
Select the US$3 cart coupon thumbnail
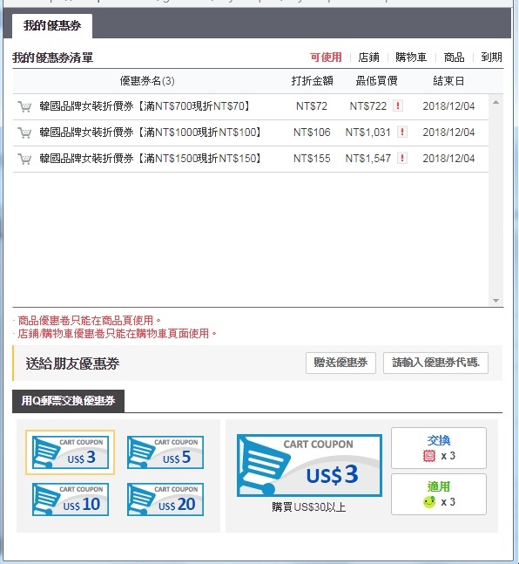(70, 452)
